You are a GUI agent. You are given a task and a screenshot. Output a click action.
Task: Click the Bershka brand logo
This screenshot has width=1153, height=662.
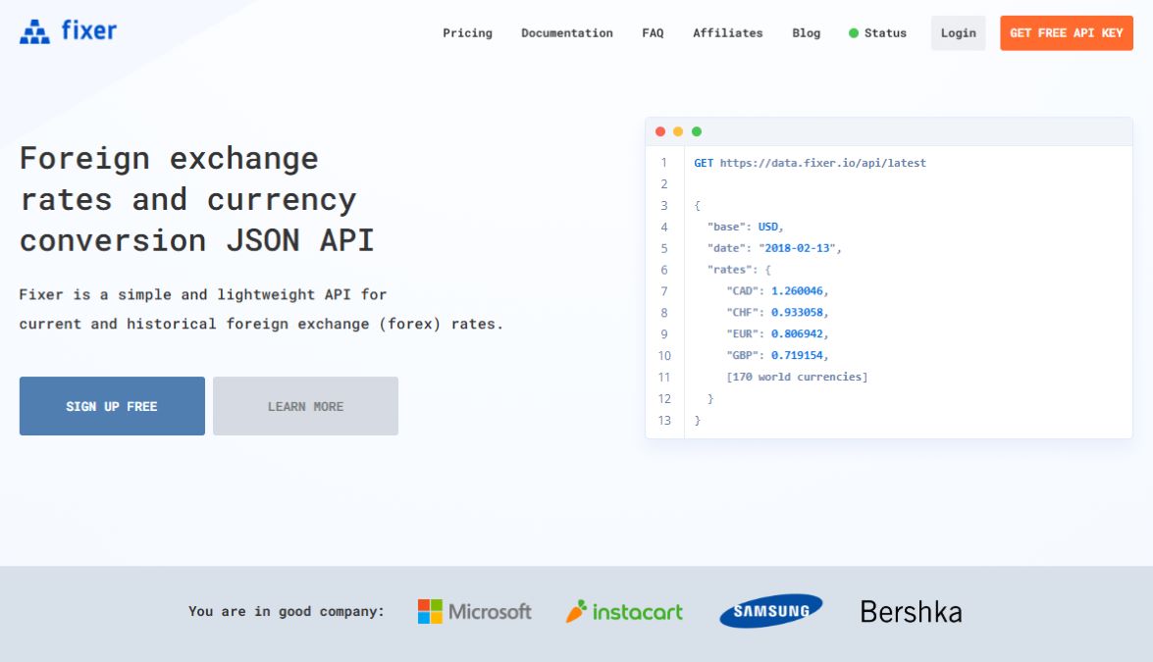pos(911,611)
